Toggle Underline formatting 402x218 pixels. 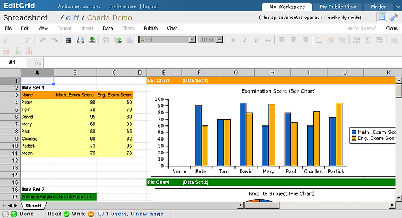(256, 40)
